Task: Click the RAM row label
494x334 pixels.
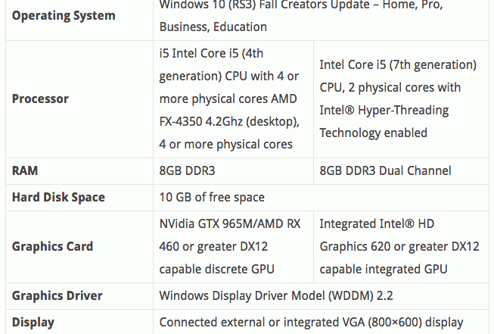Action: tap(25, 170)
